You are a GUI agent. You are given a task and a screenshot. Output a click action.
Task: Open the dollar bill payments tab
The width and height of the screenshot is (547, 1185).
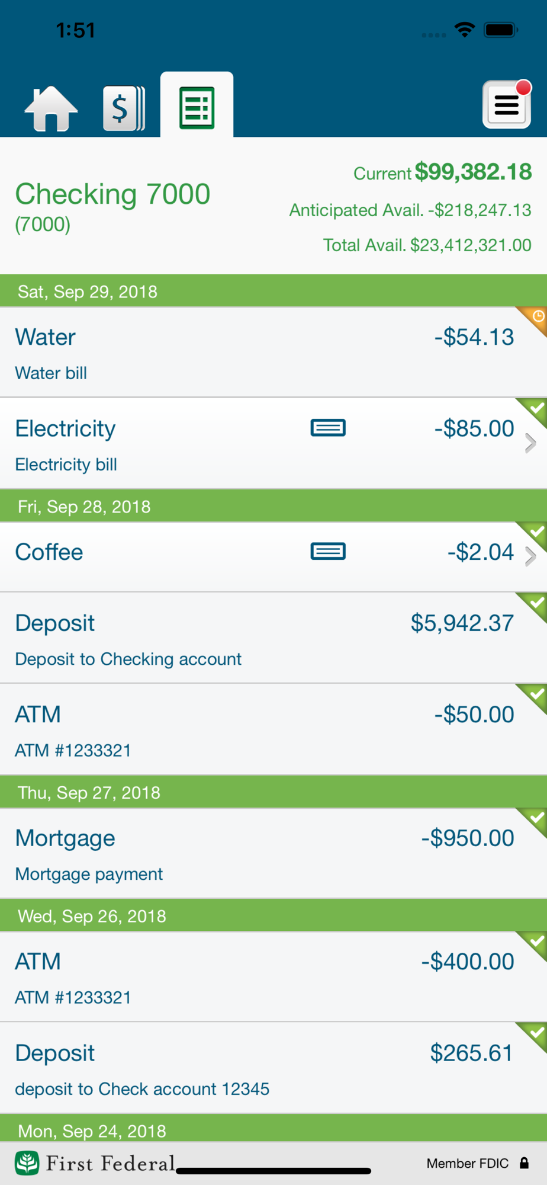(x=124, y=108)
